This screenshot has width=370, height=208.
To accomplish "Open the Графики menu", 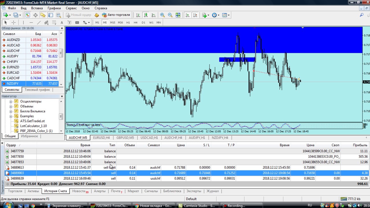I will click(x=54, y=8).
